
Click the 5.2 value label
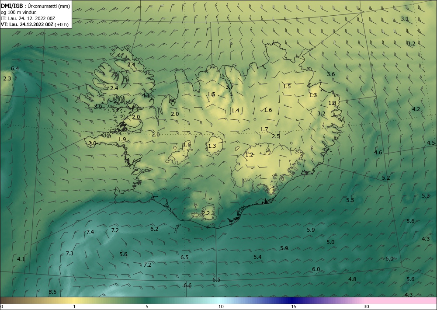click(386, 178)
